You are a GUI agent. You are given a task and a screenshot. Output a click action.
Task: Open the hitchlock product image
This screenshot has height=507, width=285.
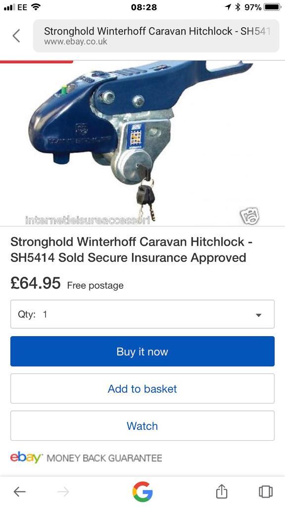pyautogui.click(x=142, y=142)
